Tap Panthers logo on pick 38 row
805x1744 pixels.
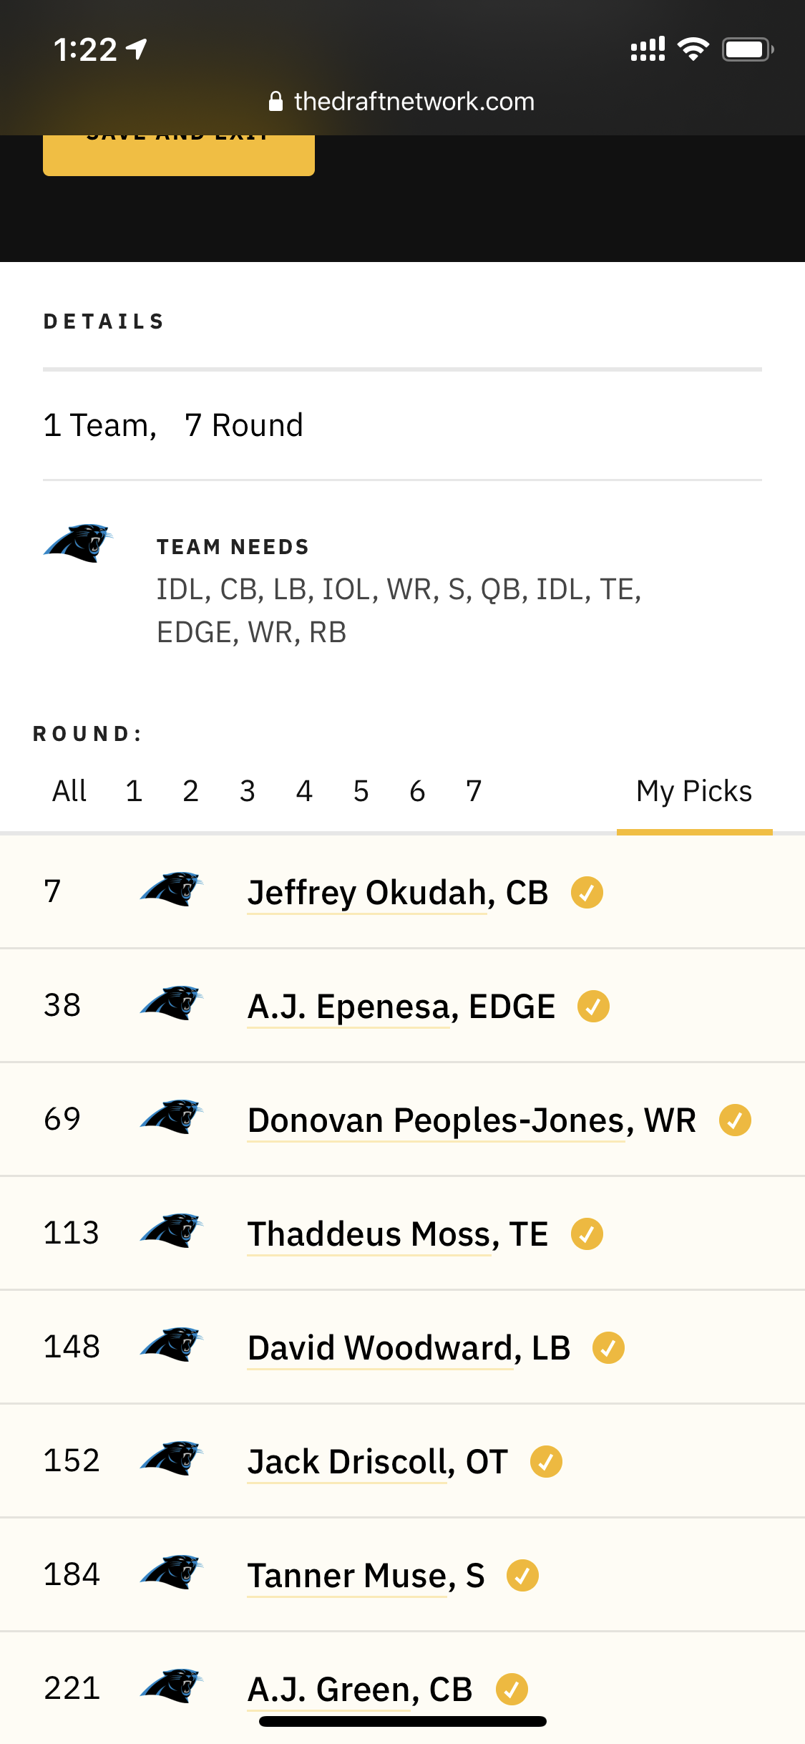(172, 1004)
